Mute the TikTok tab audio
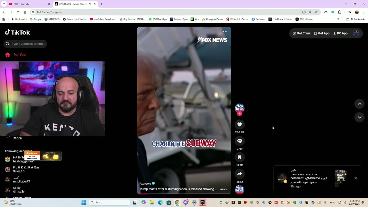Image resolution: width=368 pixels, height=207 pixels. tap(90, 4)
